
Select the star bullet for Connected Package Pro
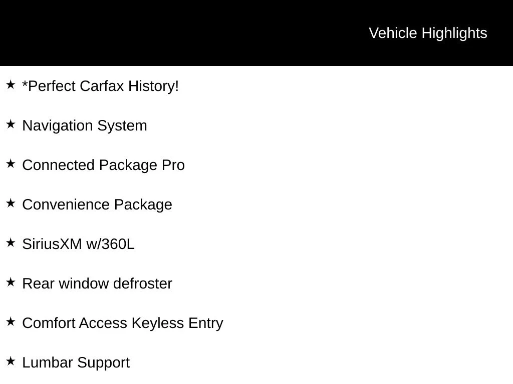click(x=11, y=163)
